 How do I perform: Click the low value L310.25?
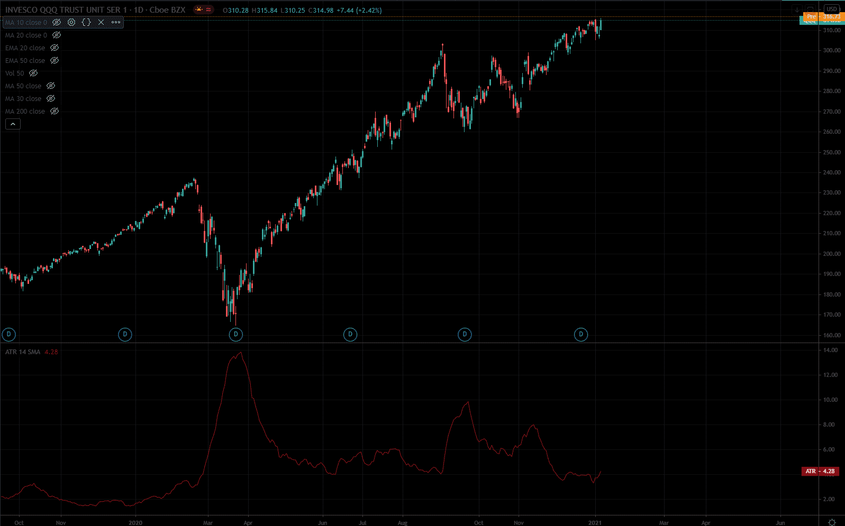pos(293,10)
